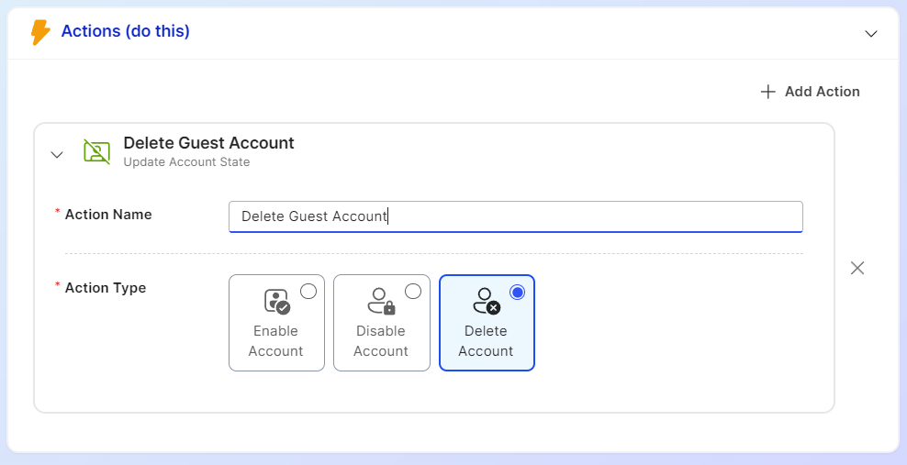Click the Action Name input field
Viewport: 907px width, 465px height.
pyautogui.click(x=515, y=216)
